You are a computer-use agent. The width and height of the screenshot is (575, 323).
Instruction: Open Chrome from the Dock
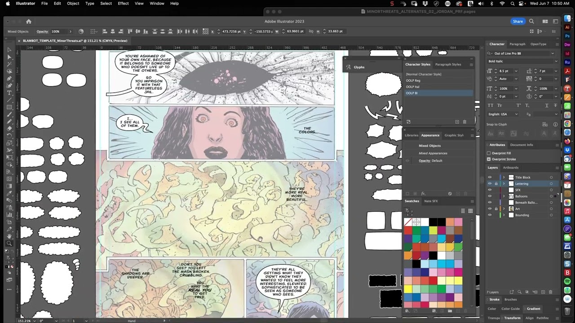point(567,124)
